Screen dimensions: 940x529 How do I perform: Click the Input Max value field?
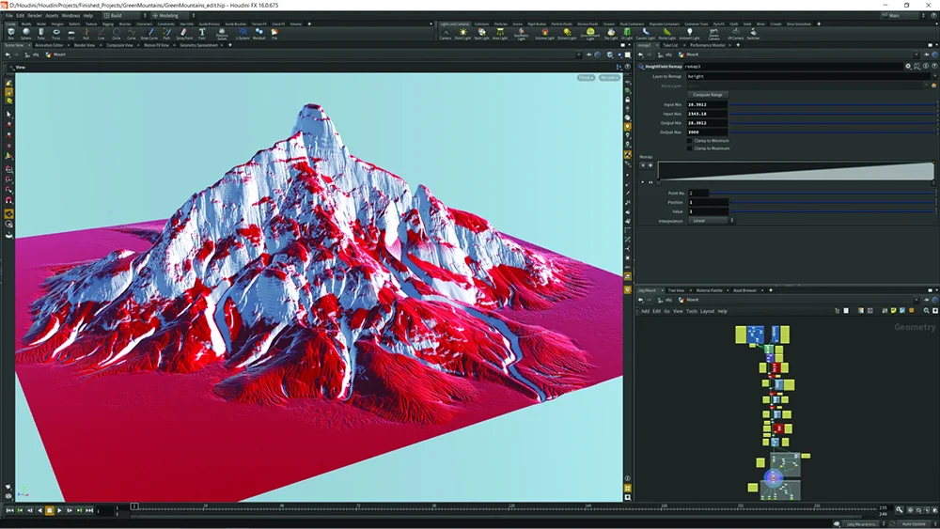click(x=707, y=114)
